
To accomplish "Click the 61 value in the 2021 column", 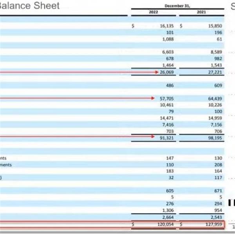I will tap(219, 39).
